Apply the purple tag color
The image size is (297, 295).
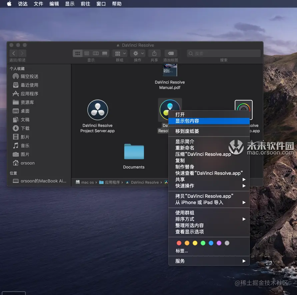tap(219, 243)
